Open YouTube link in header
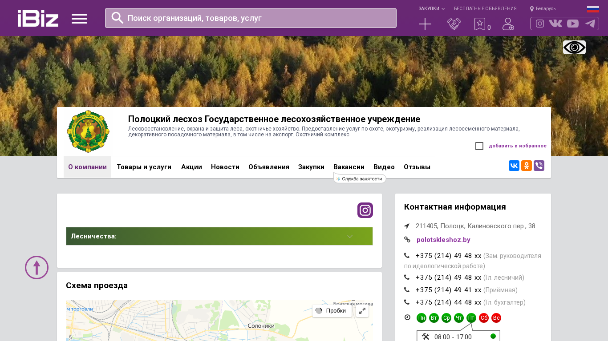The height and width of the screenshot is (341, 608). (573, 24)
